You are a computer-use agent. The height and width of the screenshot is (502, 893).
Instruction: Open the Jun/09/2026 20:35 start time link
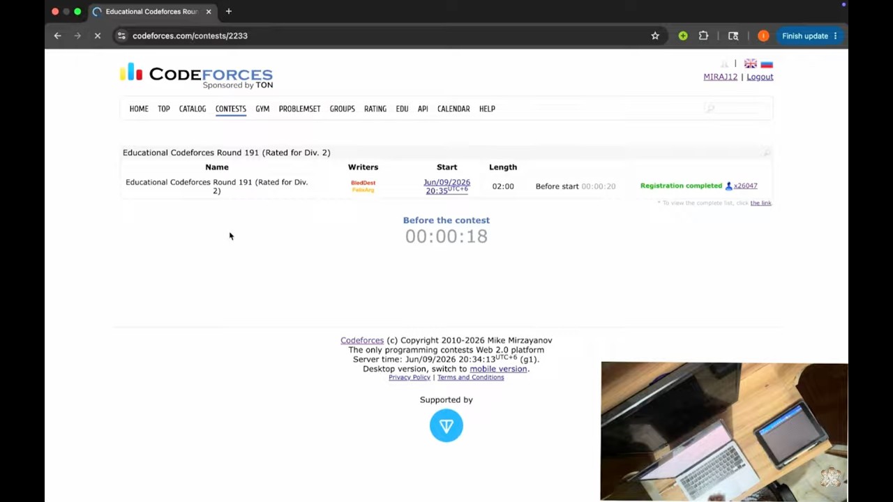pyautogui.click(x=446, y=186)
